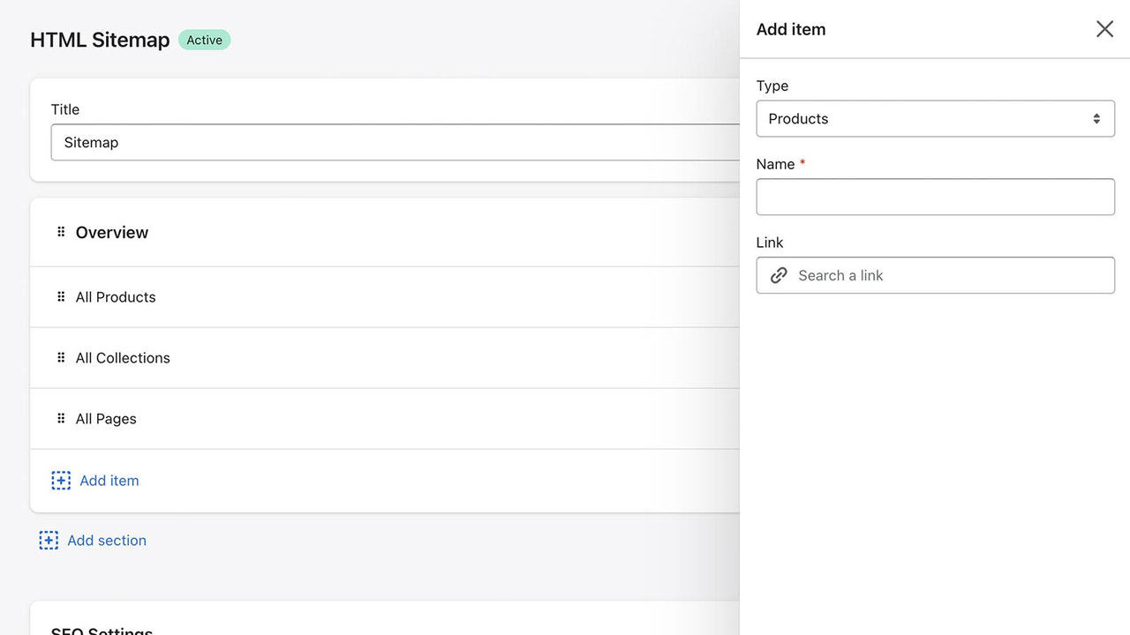Click the HTML Sitemap page heading
Viewport: 1130px width, 635px height.
coord(100,40)
